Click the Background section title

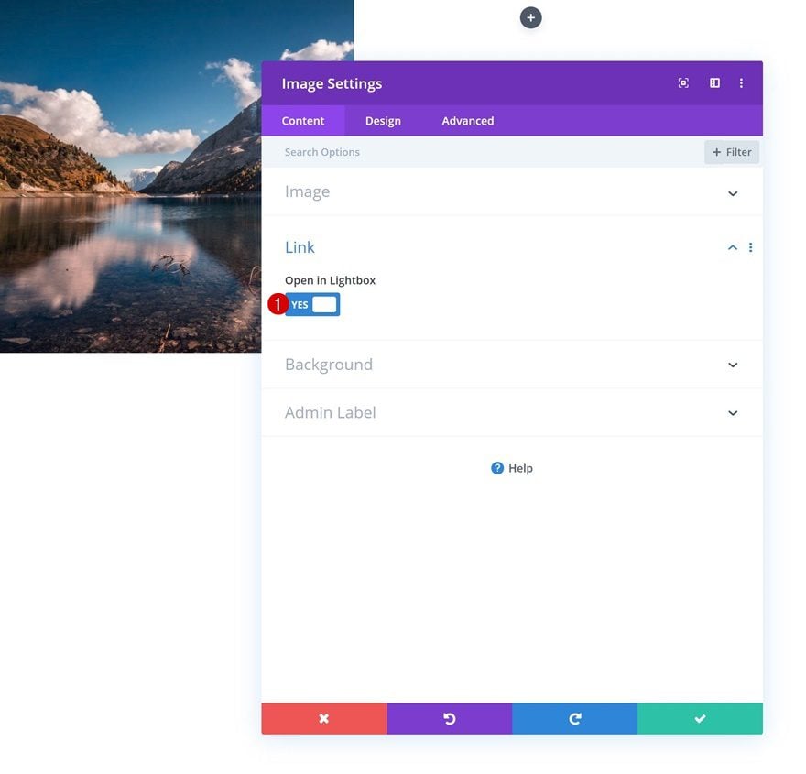pyautogui.click(x=329, y=365)
